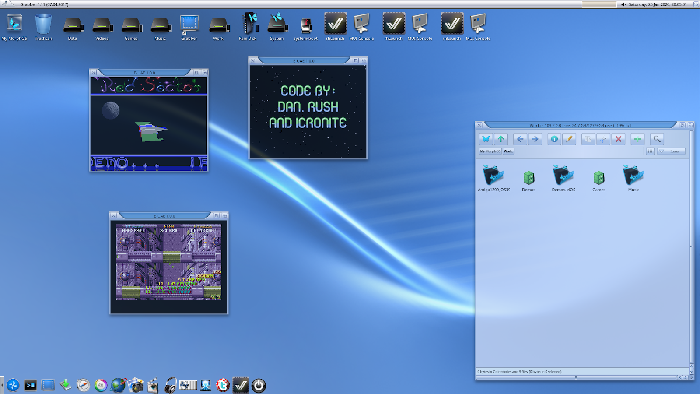Focus the E-UAE window showing Red Sector demo

click(x=149, y=120)
